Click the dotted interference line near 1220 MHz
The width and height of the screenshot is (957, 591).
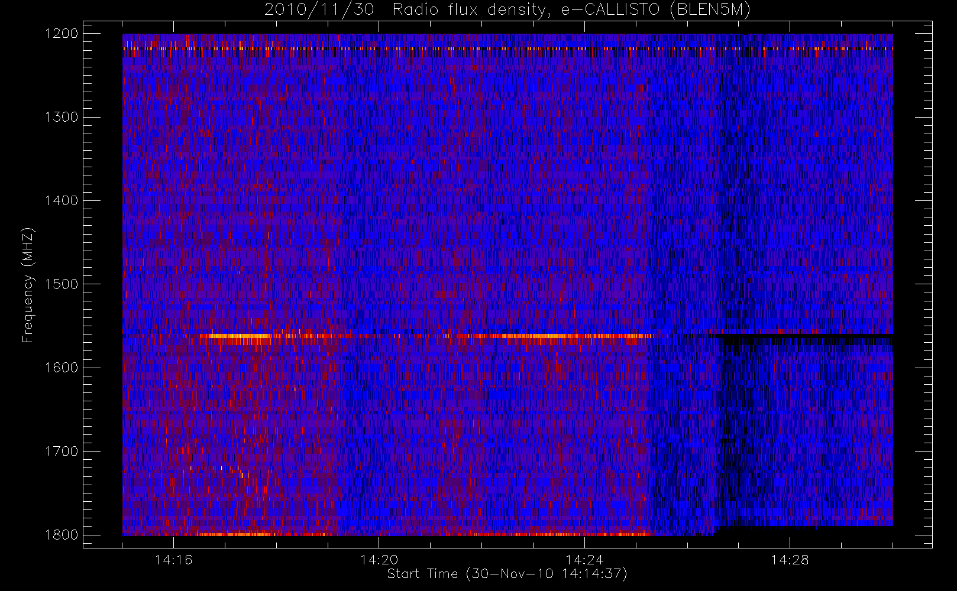click(507, 48)
